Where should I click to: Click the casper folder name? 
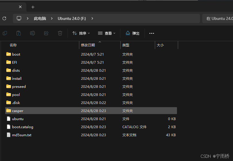pyautogui.click(x=18, y=111)
